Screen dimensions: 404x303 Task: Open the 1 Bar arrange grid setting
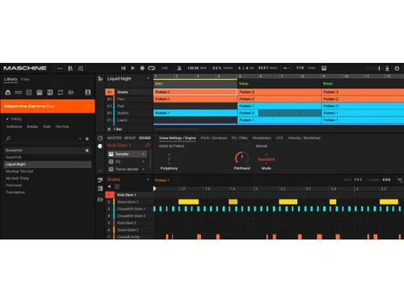[x=116, y=129]
